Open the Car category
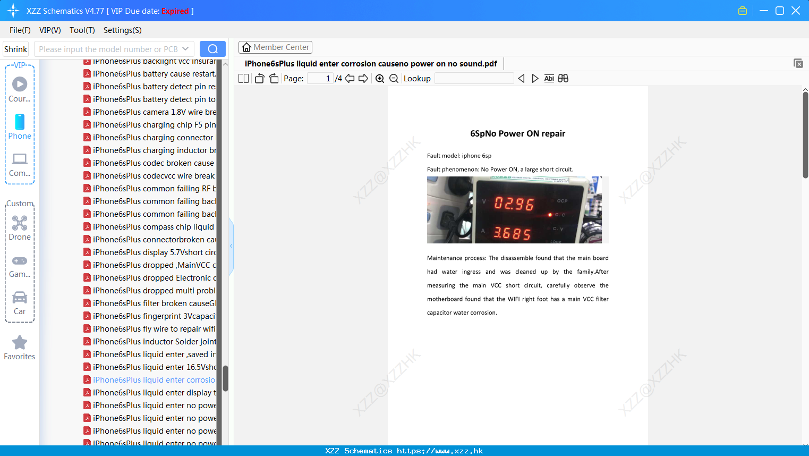Screen dimensions: 809x456 point(20,303)
